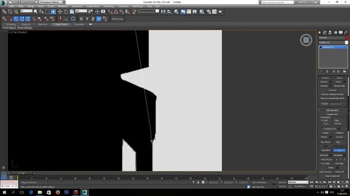
Task: Click the Connect button
Action: pyautogui.click(x=332, y=90)
